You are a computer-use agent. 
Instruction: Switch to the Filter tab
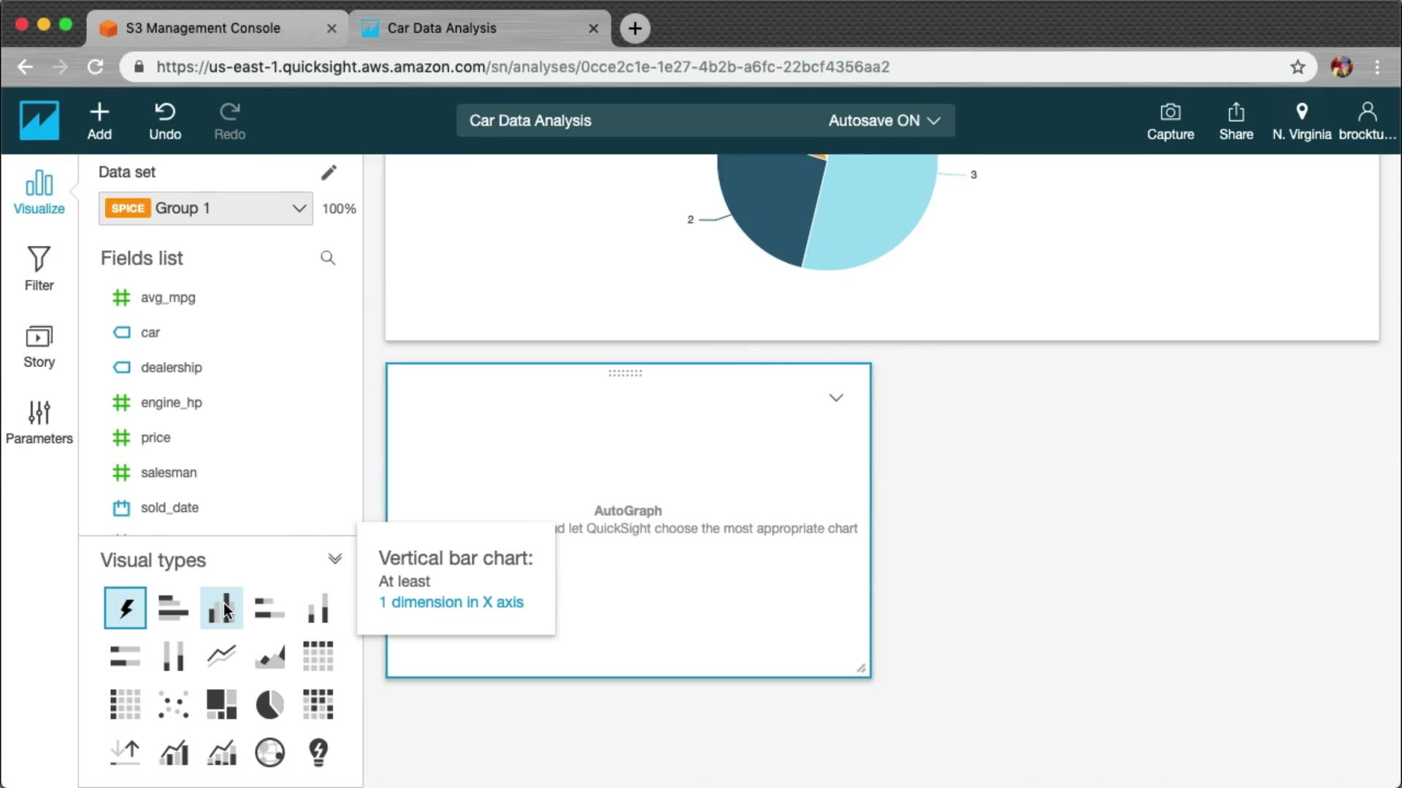pyautogui.click(x=39, y=268)
